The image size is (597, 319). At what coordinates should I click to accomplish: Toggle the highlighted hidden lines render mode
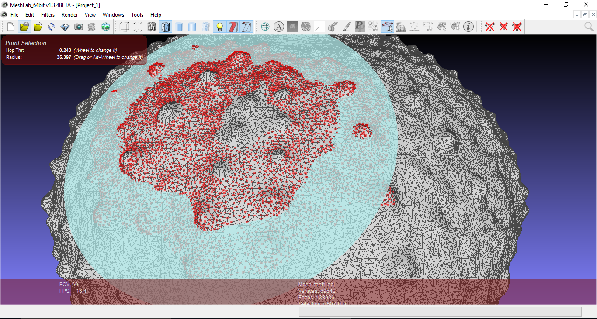coord(165,27)
